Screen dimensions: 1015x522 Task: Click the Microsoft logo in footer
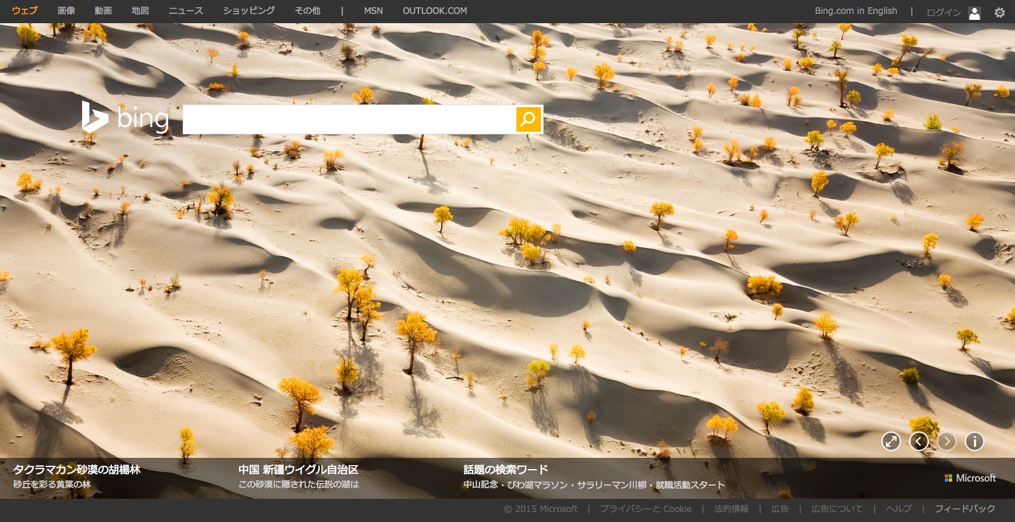tap(970, 478)
